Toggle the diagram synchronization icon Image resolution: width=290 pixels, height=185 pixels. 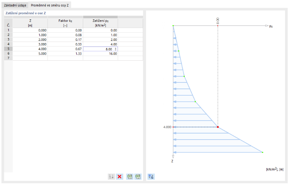point(151,177)
